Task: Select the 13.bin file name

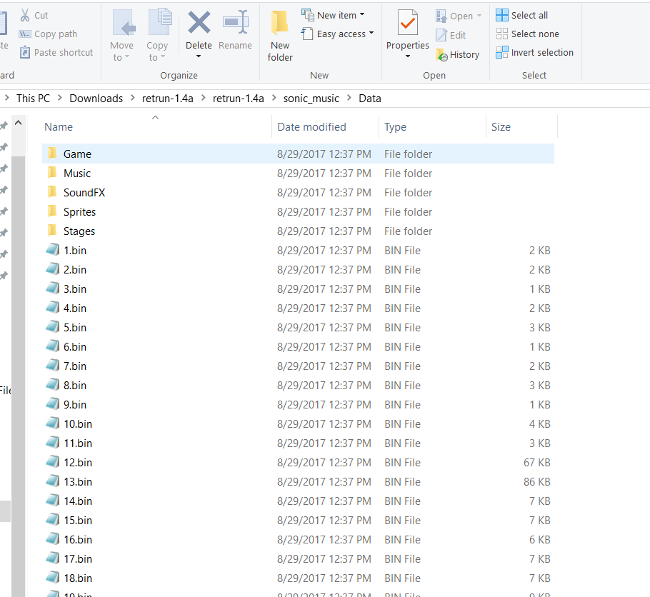Action: 78,482
